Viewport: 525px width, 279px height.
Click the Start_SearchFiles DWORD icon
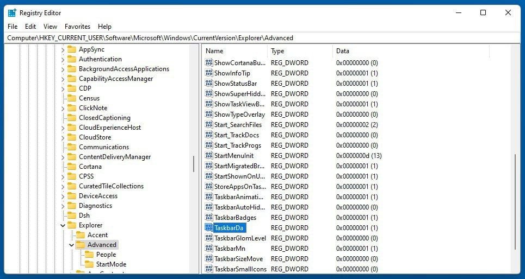point(209,125)
